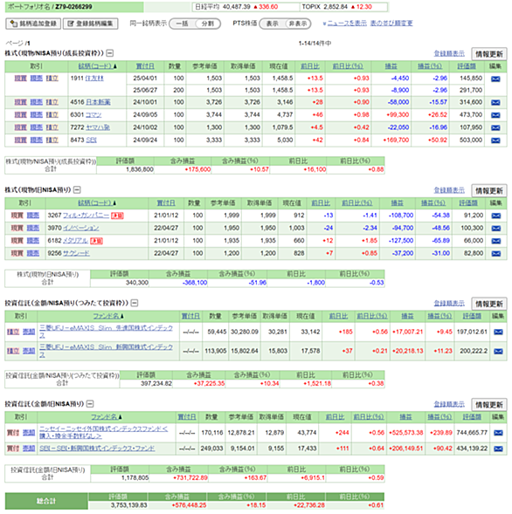
Task: Open edit icon for stock 3267 row
Action: click(x=496, y=216)
